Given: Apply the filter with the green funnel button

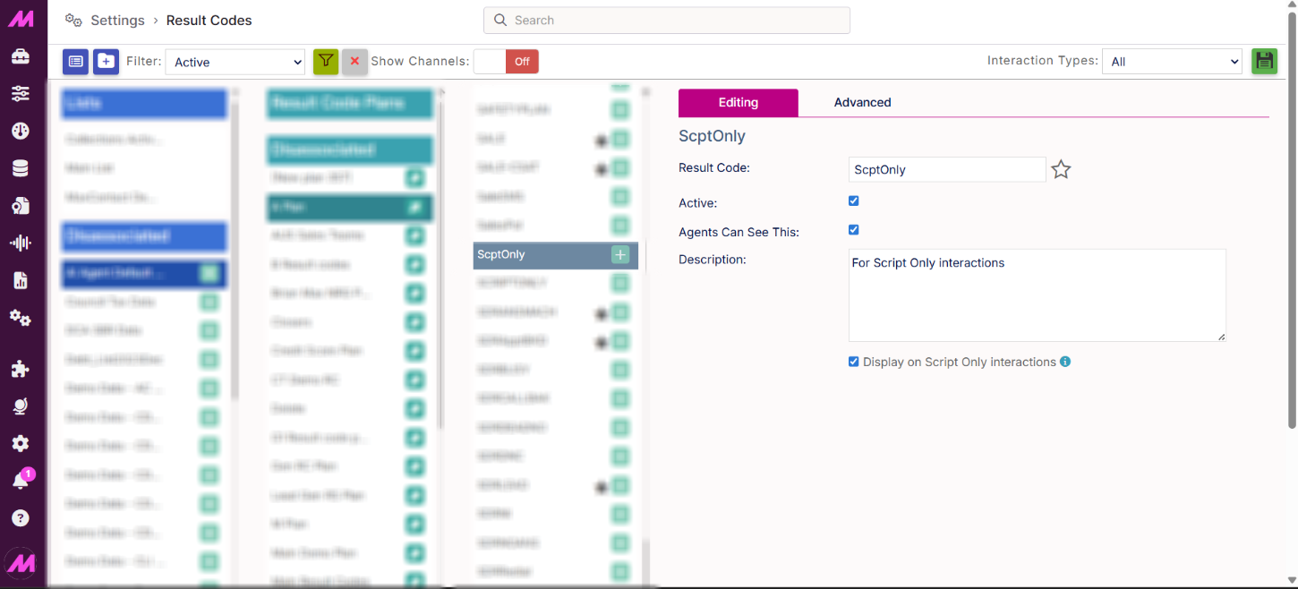Looking at the screenshot, I should [x=326, y=62].
